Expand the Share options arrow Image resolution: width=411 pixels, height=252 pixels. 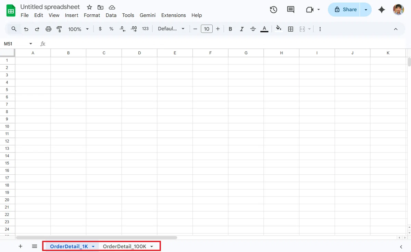[x=366, y=10]
